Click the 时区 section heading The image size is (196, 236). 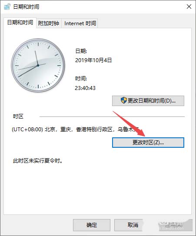tap(18, 116)
